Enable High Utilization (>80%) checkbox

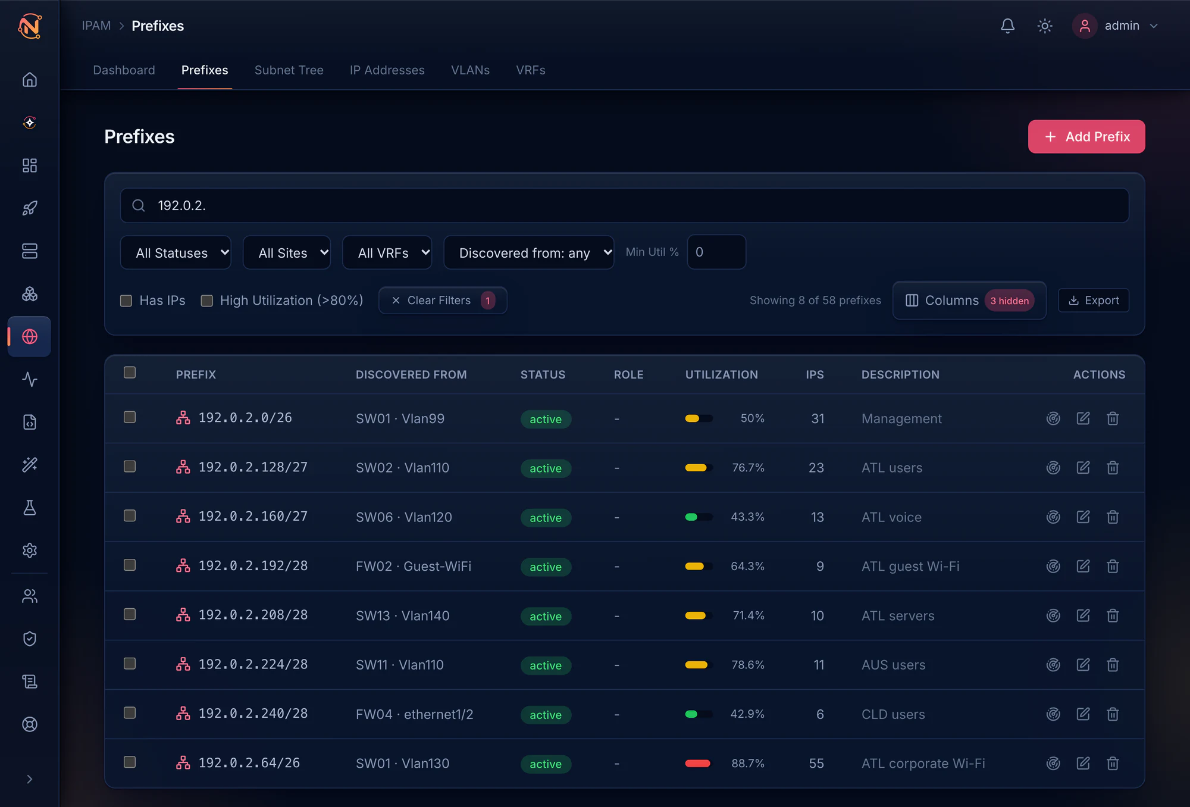[207, 301]
